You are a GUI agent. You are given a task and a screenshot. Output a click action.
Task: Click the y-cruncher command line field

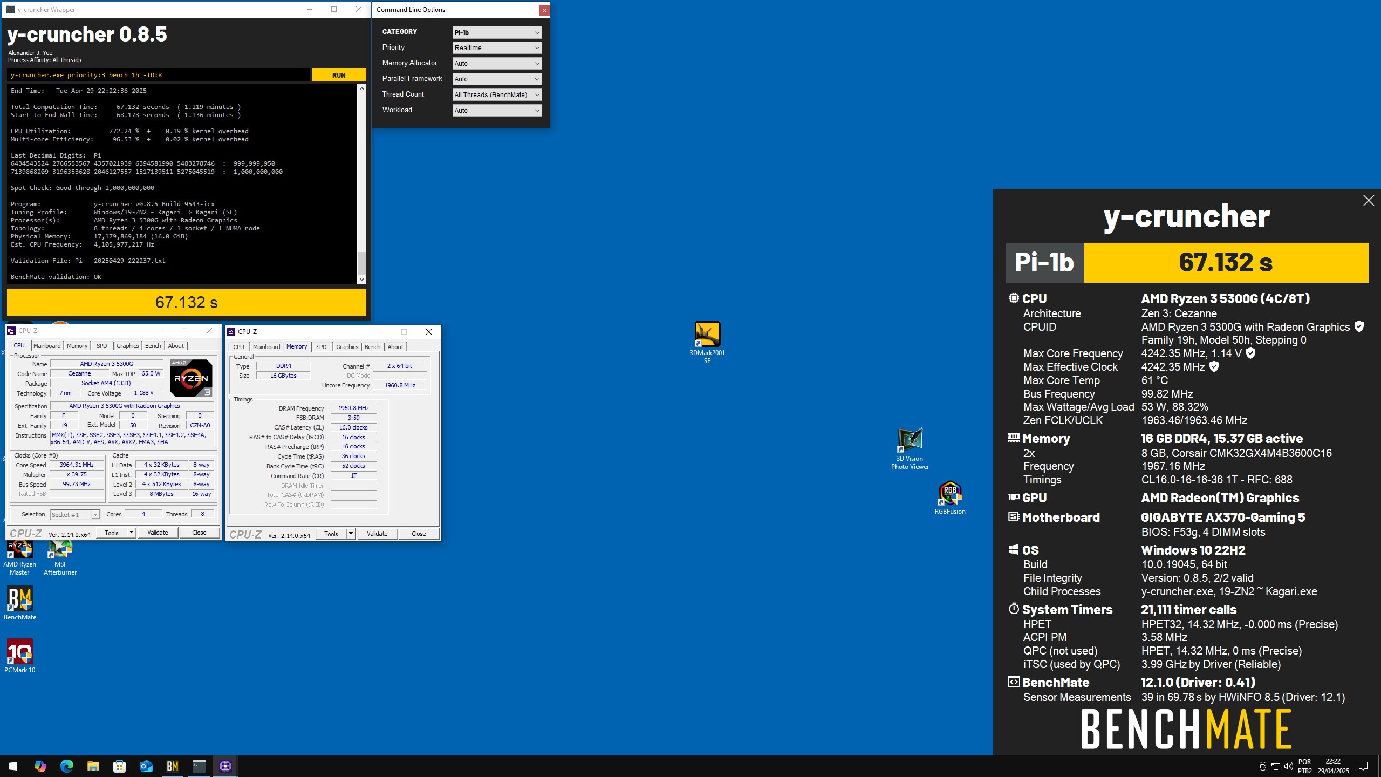click(x=159, y=76)
